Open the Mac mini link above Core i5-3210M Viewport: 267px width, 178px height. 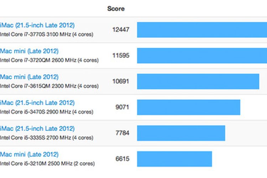(x=29, y=154)
